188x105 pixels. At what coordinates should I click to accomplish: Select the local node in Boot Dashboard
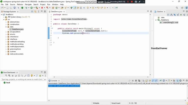[8, 83]
